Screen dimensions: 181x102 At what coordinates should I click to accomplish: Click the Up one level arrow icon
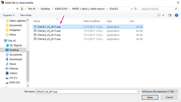(x=17, y=9)
